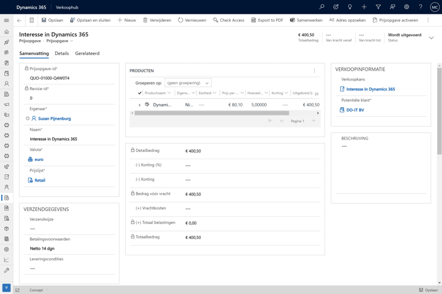Open the euro currency link
This screenshot has width=442, height=294.
click(39, 160)
